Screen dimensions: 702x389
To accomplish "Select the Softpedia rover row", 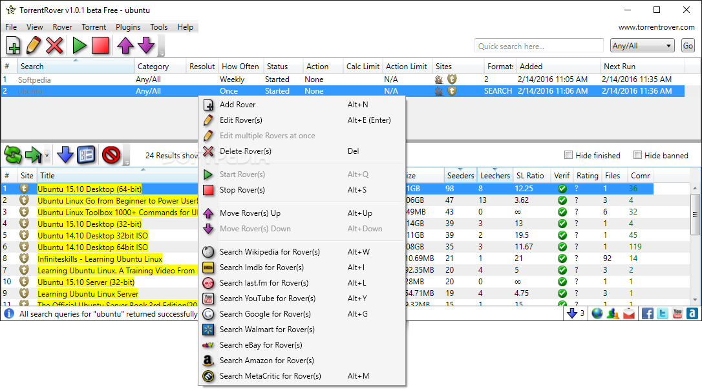I will [343, 79].
